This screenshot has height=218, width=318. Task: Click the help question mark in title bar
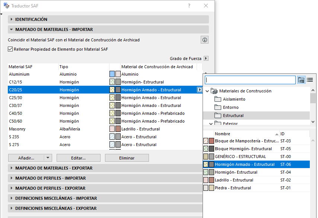[189, 6]
